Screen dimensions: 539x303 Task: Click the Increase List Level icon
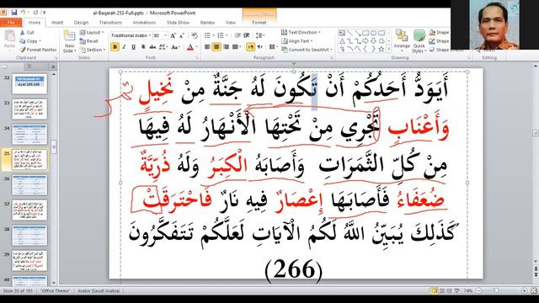pyautogui.click(x=247, y=35)
